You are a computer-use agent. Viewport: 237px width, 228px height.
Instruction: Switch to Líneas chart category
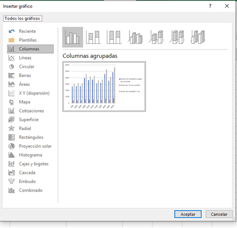tap(30, 58)
